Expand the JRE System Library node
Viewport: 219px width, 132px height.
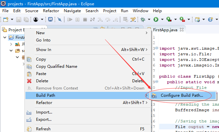[x=11, y=44]
